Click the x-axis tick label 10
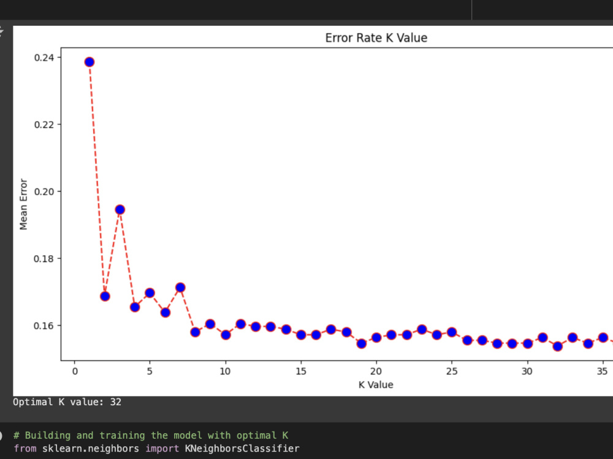The width and height of the screenshot is (613, 459). click(x=225, y=371)
